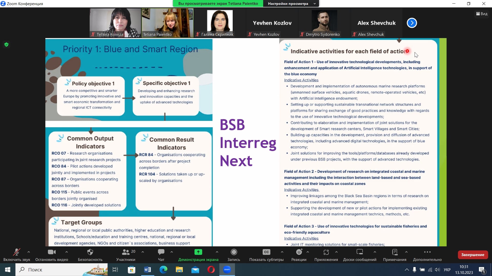Open notification center icon

482,270
